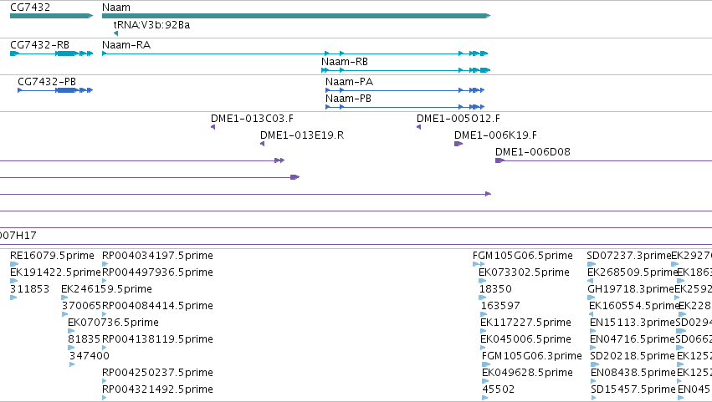Click the label "DME1-006K19.F"
The height and width of the screenshot is (402, 712).
coord(496,135)
